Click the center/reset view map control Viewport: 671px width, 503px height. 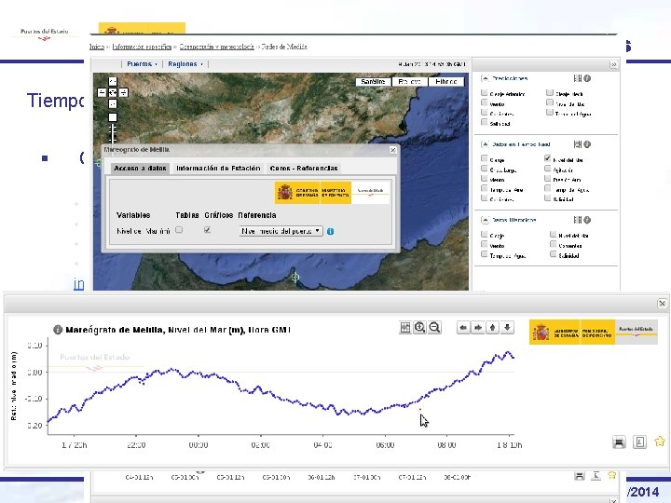pyautogui.click(x=113, y=92)
